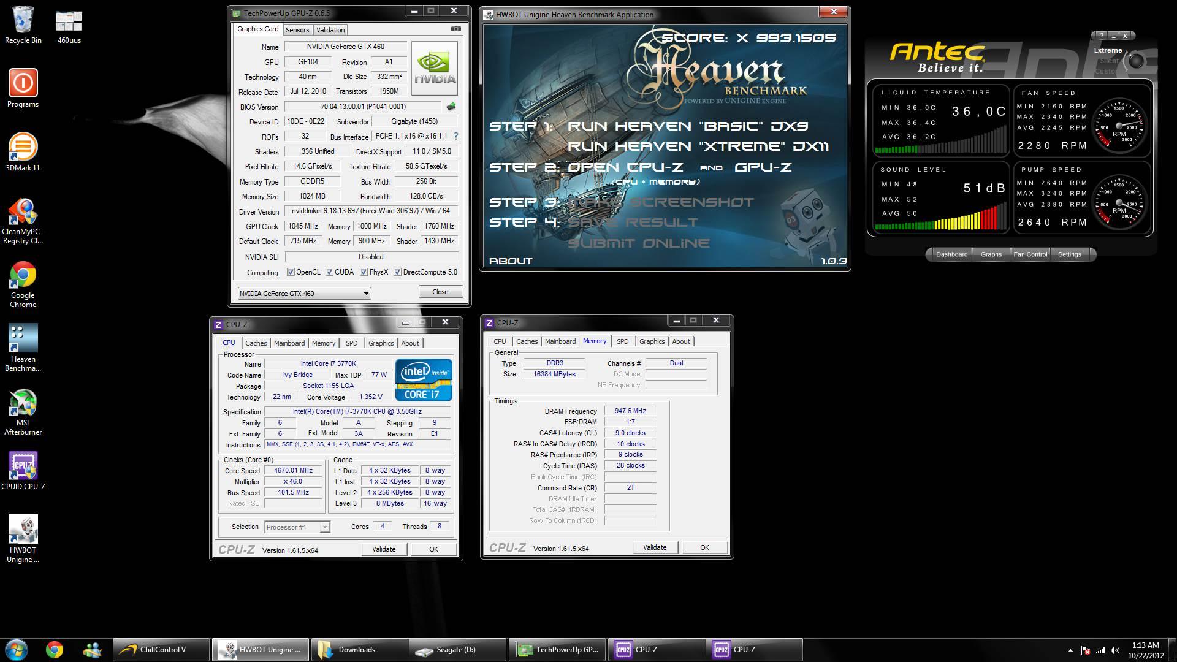Click the liquid temperature bar meter

940,140
